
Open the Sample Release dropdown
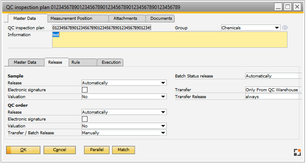coord(124,83)
